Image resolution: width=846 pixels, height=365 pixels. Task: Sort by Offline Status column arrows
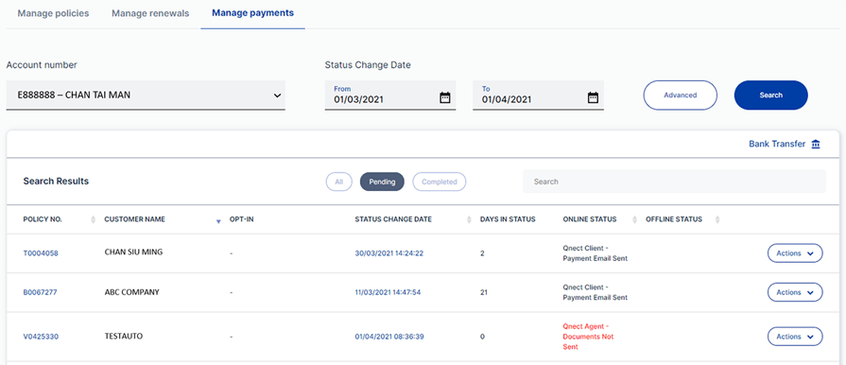coord(717,219)
